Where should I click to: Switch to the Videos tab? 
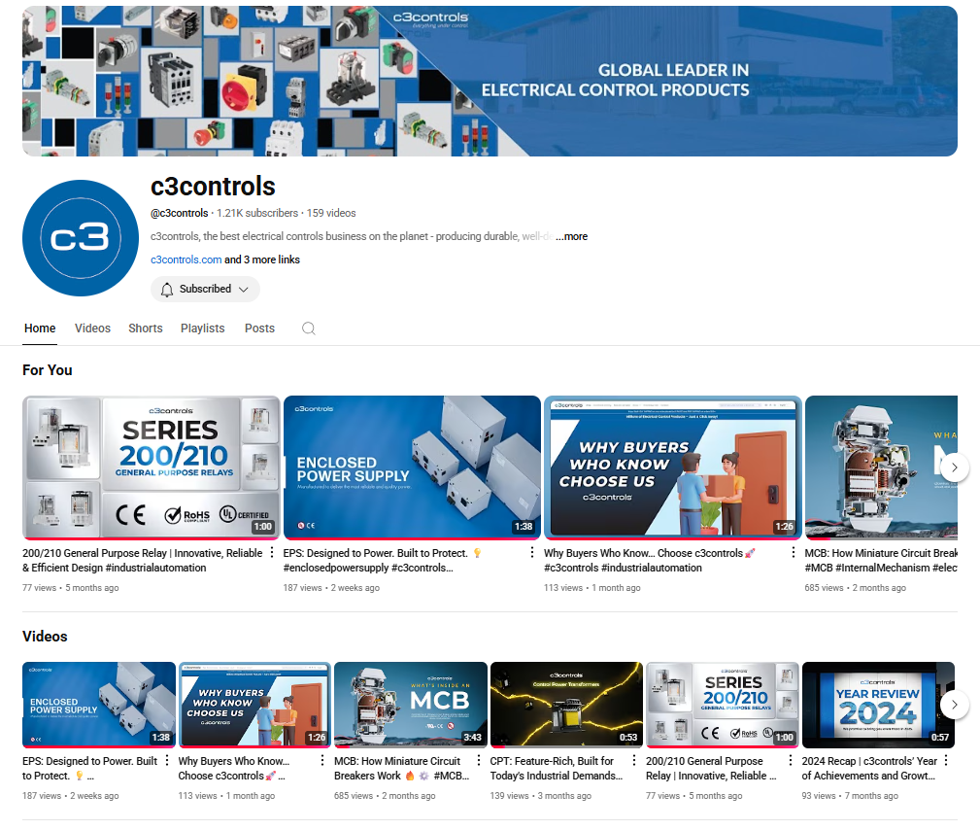tap(92, 329)
